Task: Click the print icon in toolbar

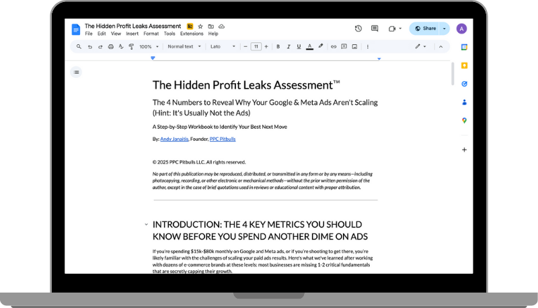Action: tap(110, 47)
